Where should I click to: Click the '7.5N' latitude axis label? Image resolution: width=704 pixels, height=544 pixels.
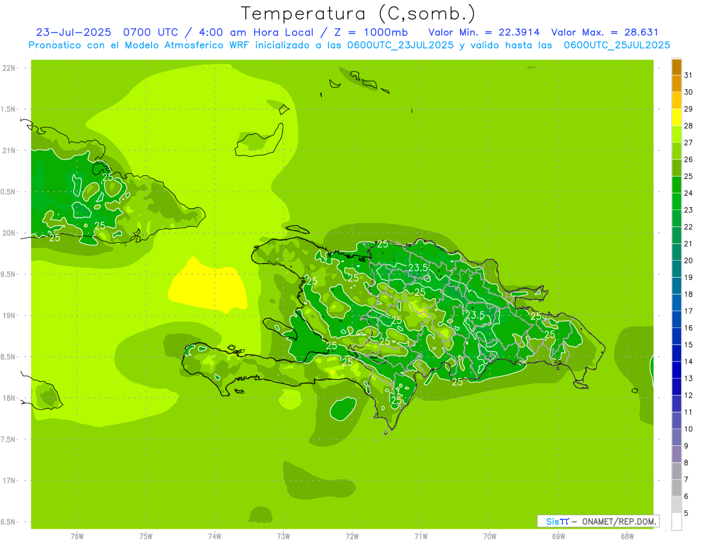click(9, 440)
